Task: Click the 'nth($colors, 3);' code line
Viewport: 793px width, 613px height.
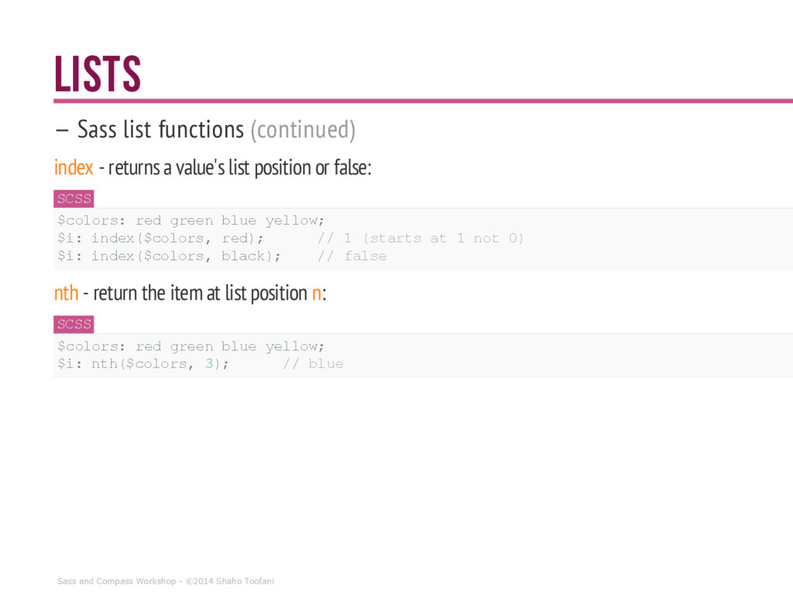Action: pyautogui.click(x=143, y=364)
